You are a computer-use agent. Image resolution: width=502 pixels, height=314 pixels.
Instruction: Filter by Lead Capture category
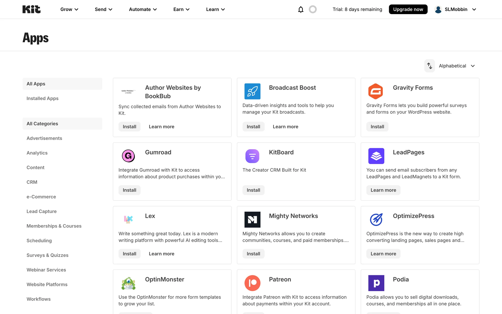tap(42, 211)
